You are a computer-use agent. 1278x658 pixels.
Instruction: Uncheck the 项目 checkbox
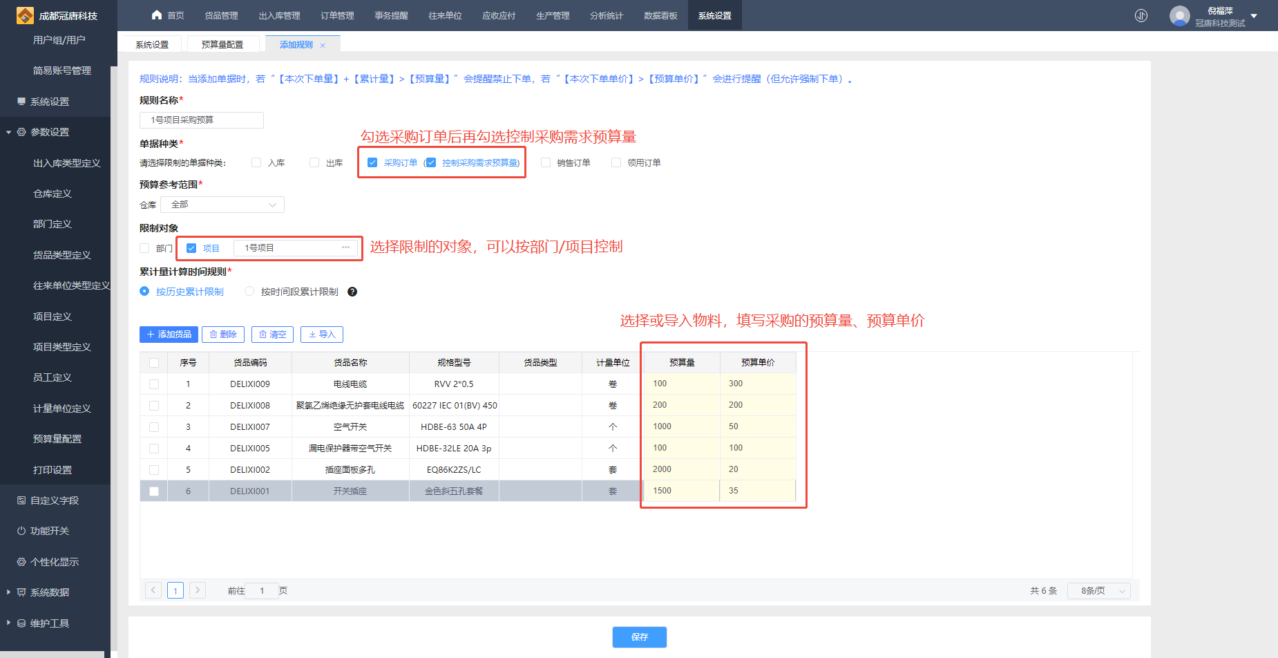[x=191, y=248]
